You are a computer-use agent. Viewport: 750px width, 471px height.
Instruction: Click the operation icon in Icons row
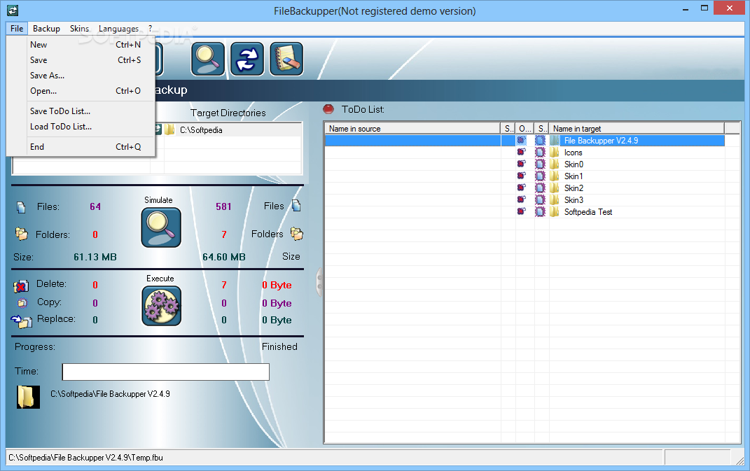click(x=522, y=152)
